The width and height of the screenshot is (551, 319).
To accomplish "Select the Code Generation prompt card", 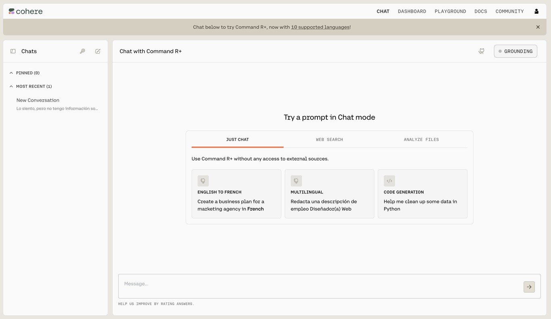I will click(x=422, y=194).
